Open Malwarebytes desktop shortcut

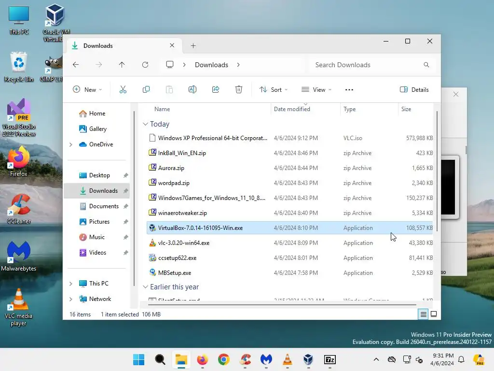[x=19, y=256]
